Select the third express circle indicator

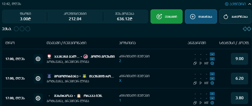tap(28, 29)
